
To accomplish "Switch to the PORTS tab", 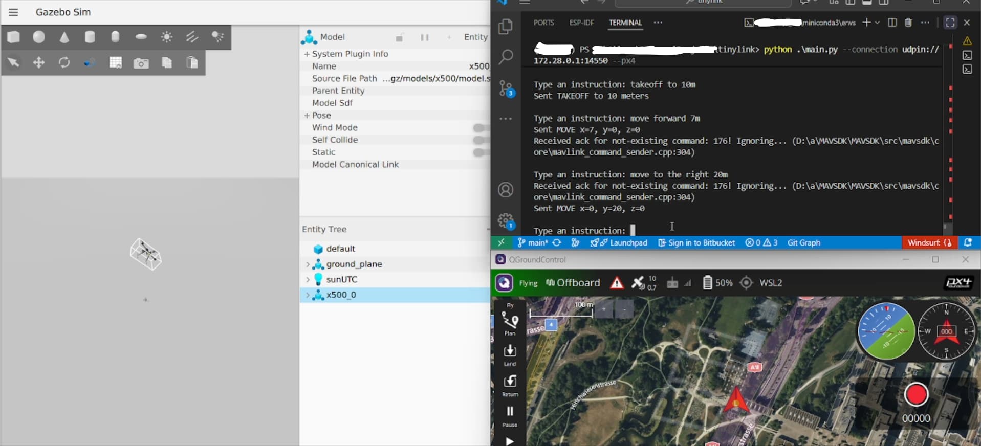I will [543, 23].
